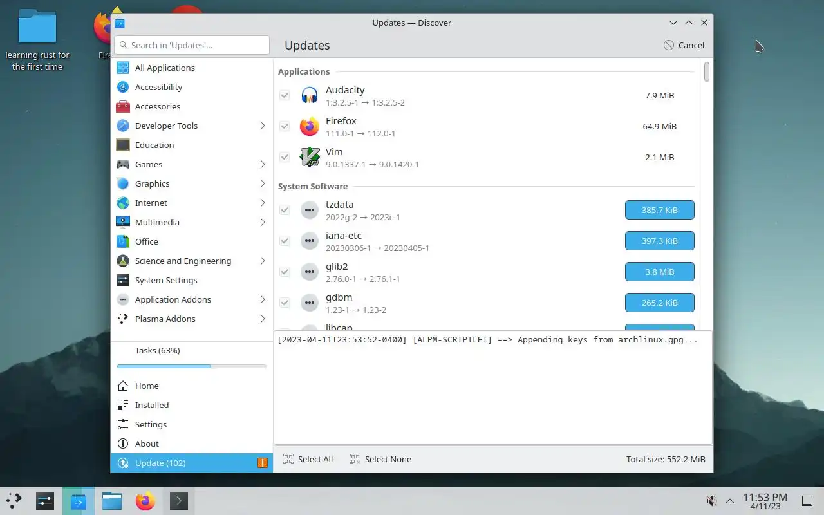
Task: Open the Dolphin file manager from taskbar
Action: click(x=112, y=501)
